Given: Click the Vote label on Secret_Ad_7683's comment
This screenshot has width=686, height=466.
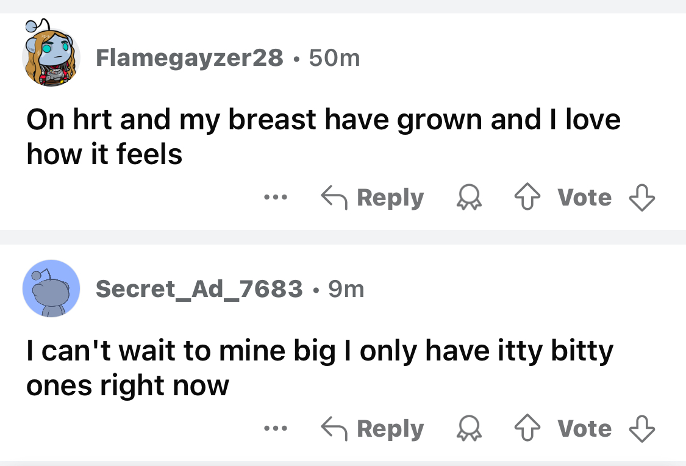Looking at the screenshot, I should pyautogui.click(x=584, y=429).
